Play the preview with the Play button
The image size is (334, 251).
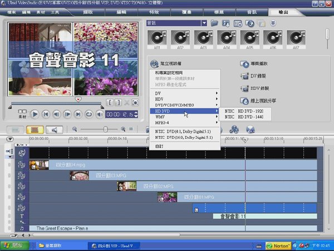35,114
